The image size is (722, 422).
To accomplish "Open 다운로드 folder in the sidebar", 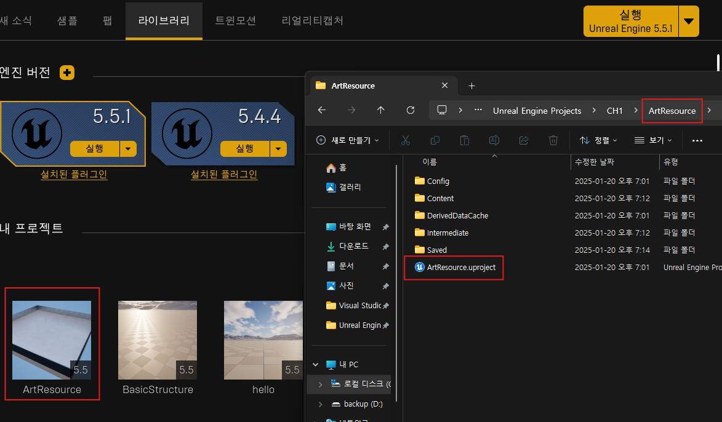I will coord(347,246).
